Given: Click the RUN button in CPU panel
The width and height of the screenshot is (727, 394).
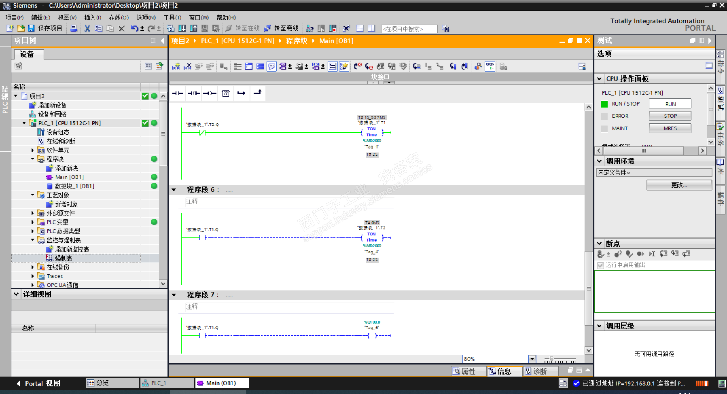Looking at the screenshot, I should [670, 104].
